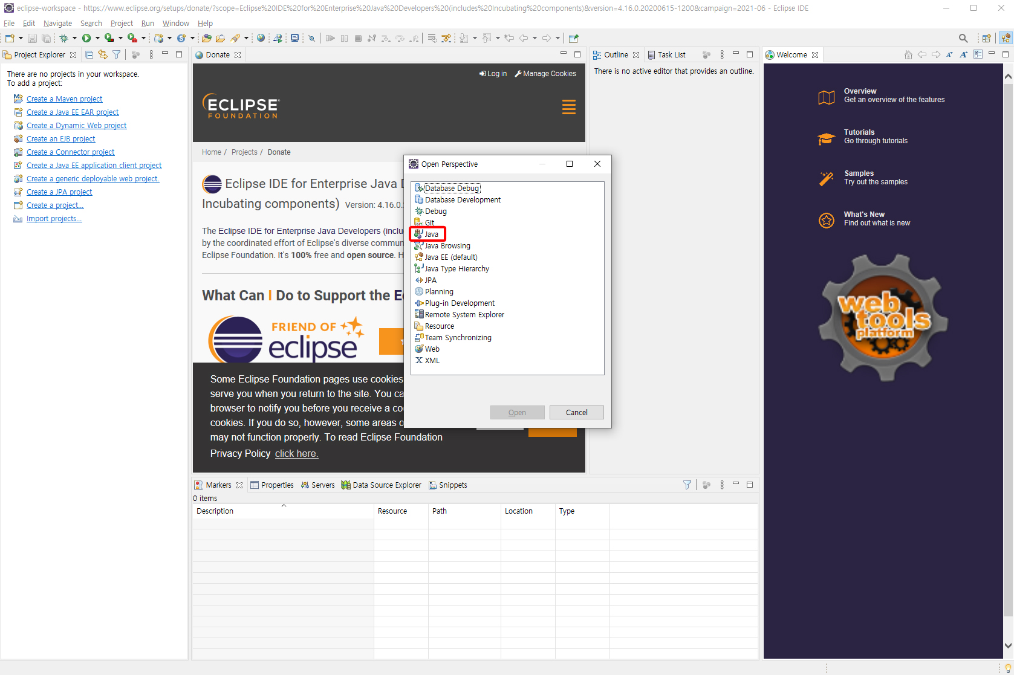This screenshot has height=675, width=1014.
Task: Open the web browser globe icon in toolbar
Action: coord(261,38)
